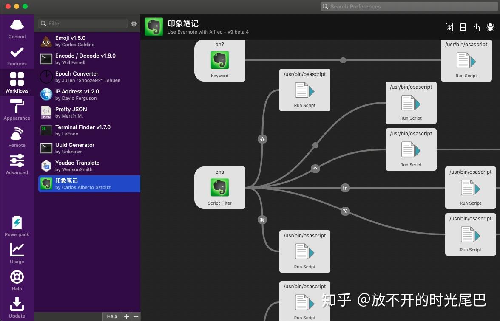Open the workflow environment variables icon
This screenshot has width=500, height=321.
coord(449,27)
